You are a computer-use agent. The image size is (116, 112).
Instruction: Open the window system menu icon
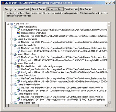click(x=3, y=3)
